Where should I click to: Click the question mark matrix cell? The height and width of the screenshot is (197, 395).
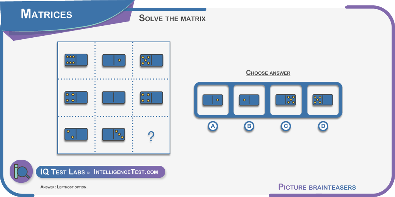[151, 136]
